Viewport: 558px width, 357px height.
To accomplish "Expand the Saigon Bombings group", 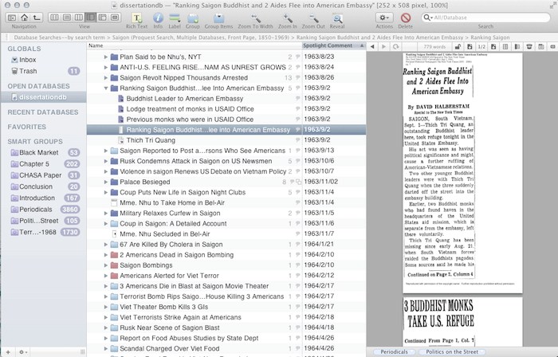I will pyautogui.click(x=106, y=265).
